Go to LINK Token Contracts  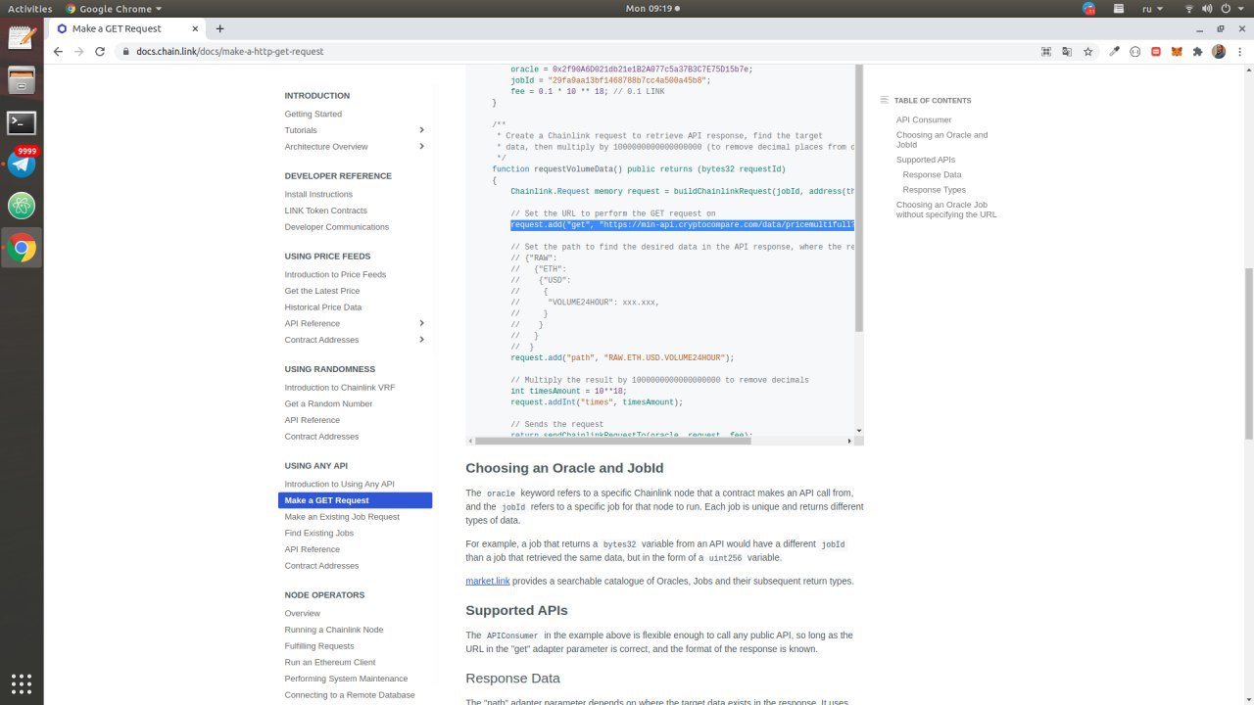[326, 211]
